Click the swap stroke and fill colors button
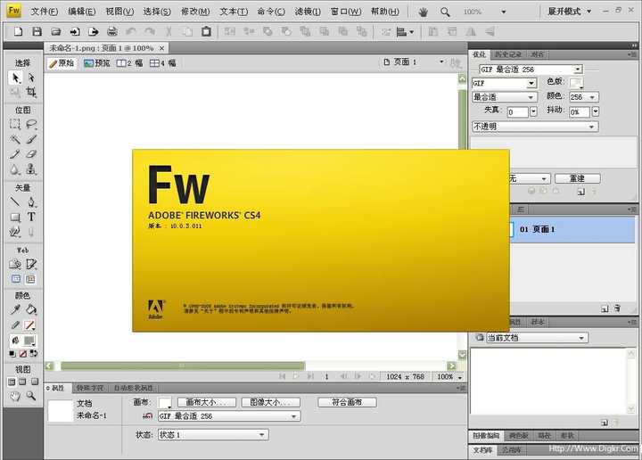Screen dimensions: 642x460 tap(34, 354)
